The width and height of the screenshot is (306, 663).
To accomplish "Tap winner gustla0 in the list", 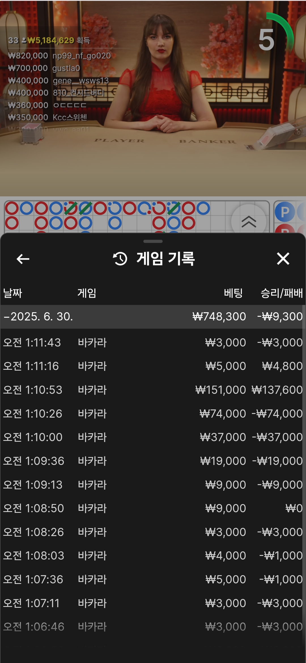I will 66,68.
